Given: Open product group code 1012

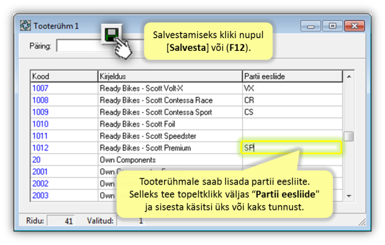Looking at the screenshot, I should 41,148.
